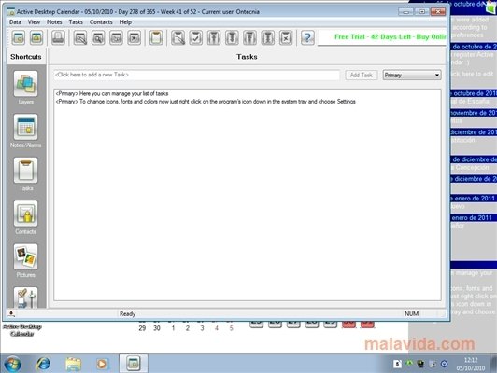Click the Add Task button
497x373 pixels.
click(x=361, y=75)
